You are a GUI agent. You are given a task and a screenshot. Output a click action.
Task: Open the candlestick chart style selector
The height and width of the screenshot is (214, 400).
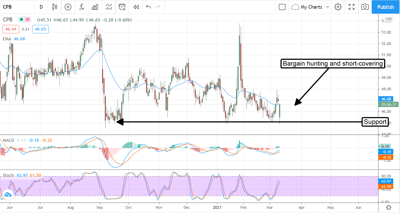click(x=55, y=7)
